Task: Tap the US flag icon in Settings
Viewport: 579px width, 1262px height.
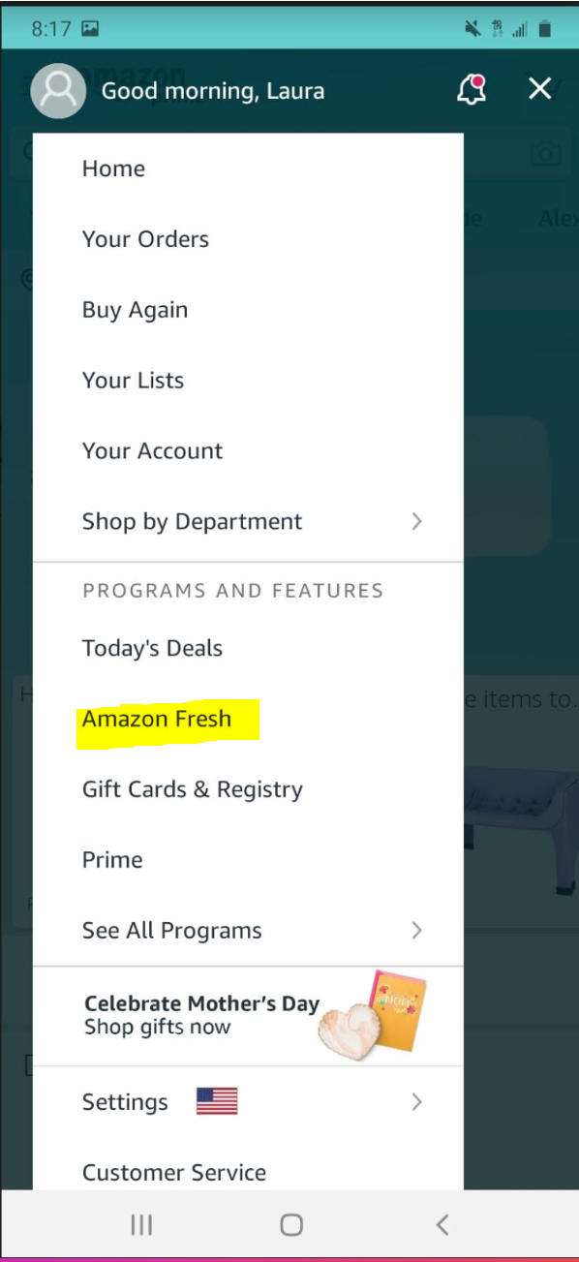Action: pyautogui.click(x=217, y=1101)
